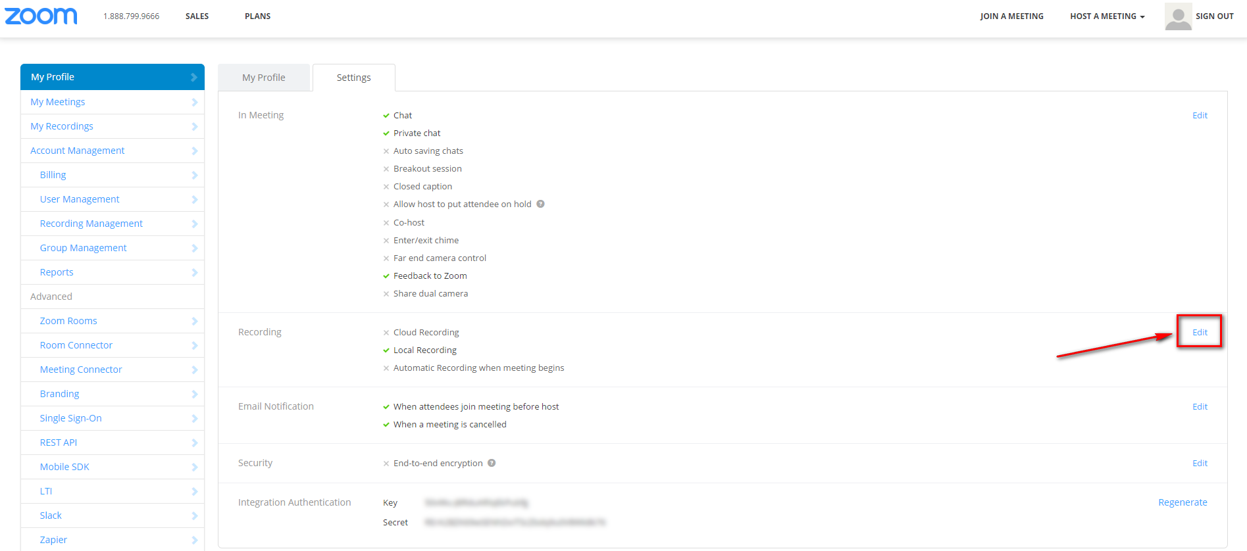Click chevron arrow beside Branding
Image resolution: width=1247 pixels, height=551 pixels.
[x=194, y=394]
